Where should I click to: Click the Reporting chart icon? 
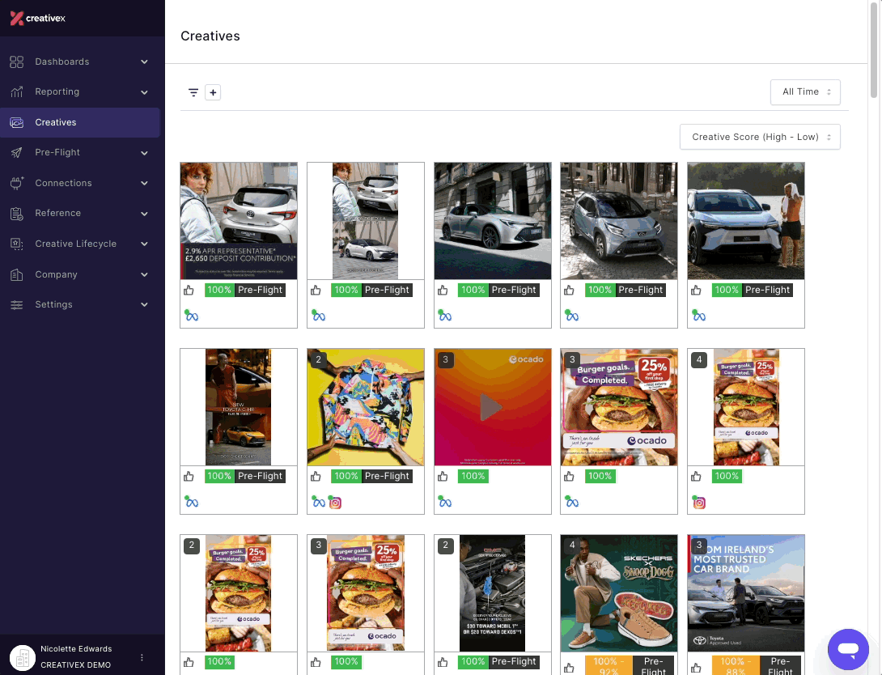pos(17,91)
